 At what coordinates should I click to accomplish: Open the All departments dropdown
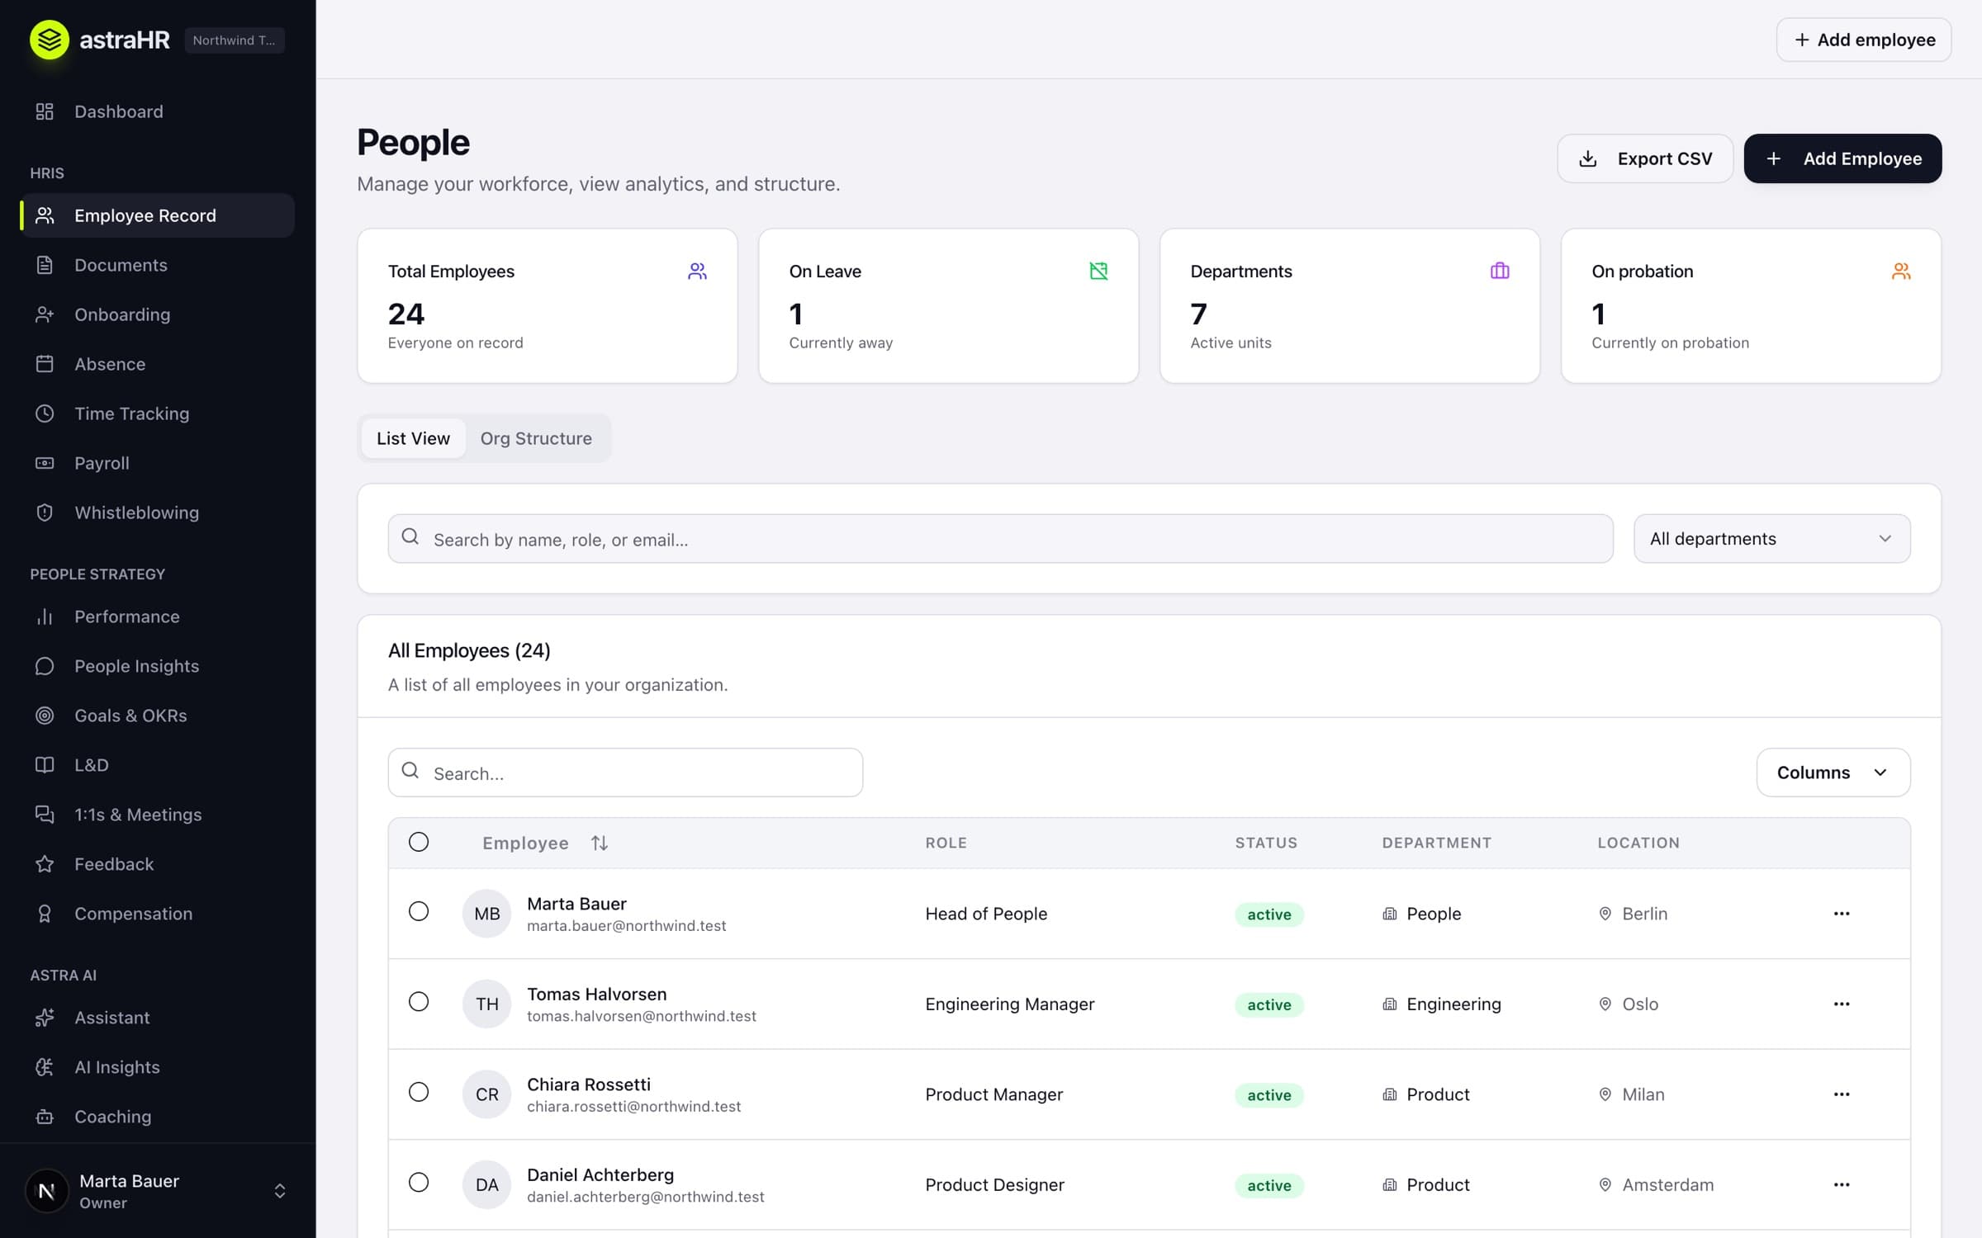point(1771,539)
